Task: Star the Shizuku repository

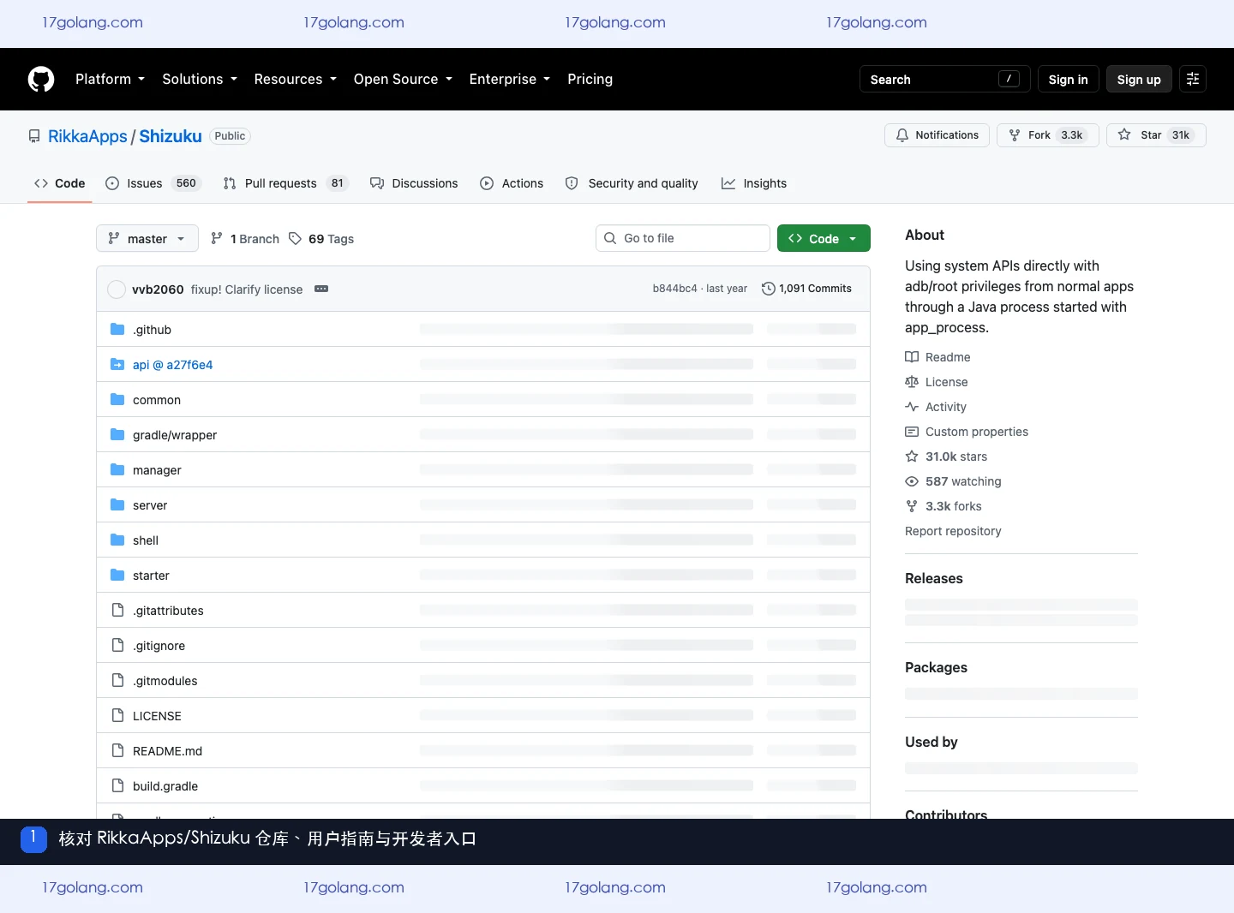Action: coord(1156,135)
